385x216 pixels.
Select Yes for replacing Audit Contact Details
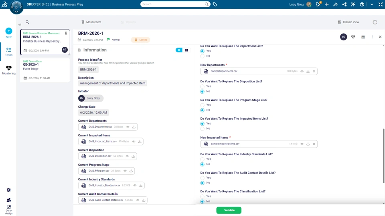pyautogui.click(x=202, y=178)
